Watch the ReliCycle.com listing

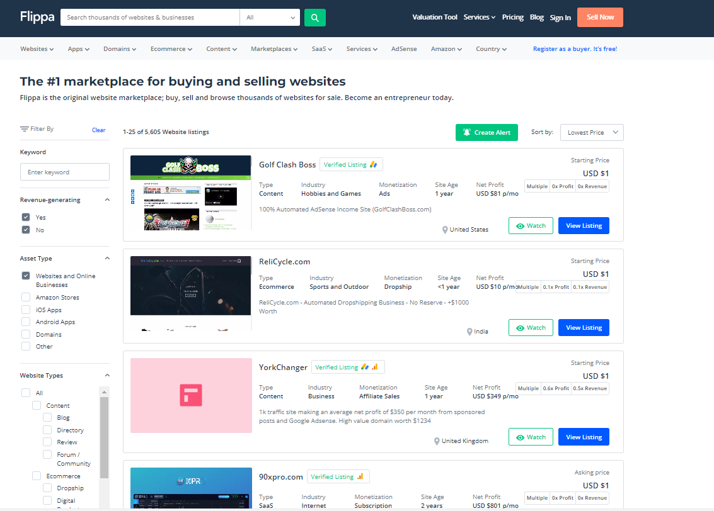point(531,327)
